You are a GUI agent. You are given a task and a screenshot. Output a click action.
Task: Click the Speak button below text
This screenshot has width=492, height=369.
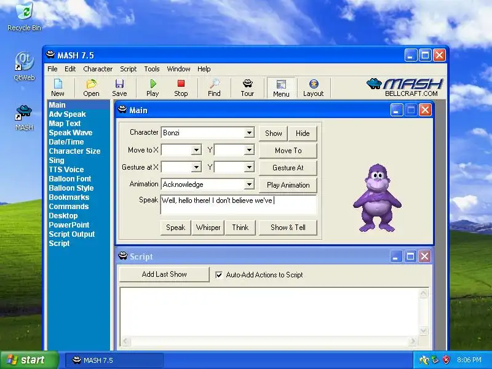[x=176, y=228]
